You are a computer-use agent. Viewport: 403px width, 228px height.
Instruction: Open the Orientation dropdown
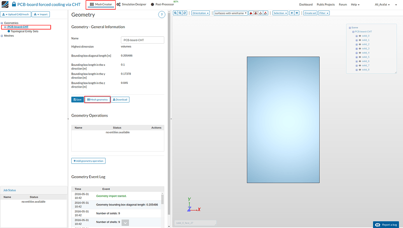pyautogui.click(x=200, y=12)
